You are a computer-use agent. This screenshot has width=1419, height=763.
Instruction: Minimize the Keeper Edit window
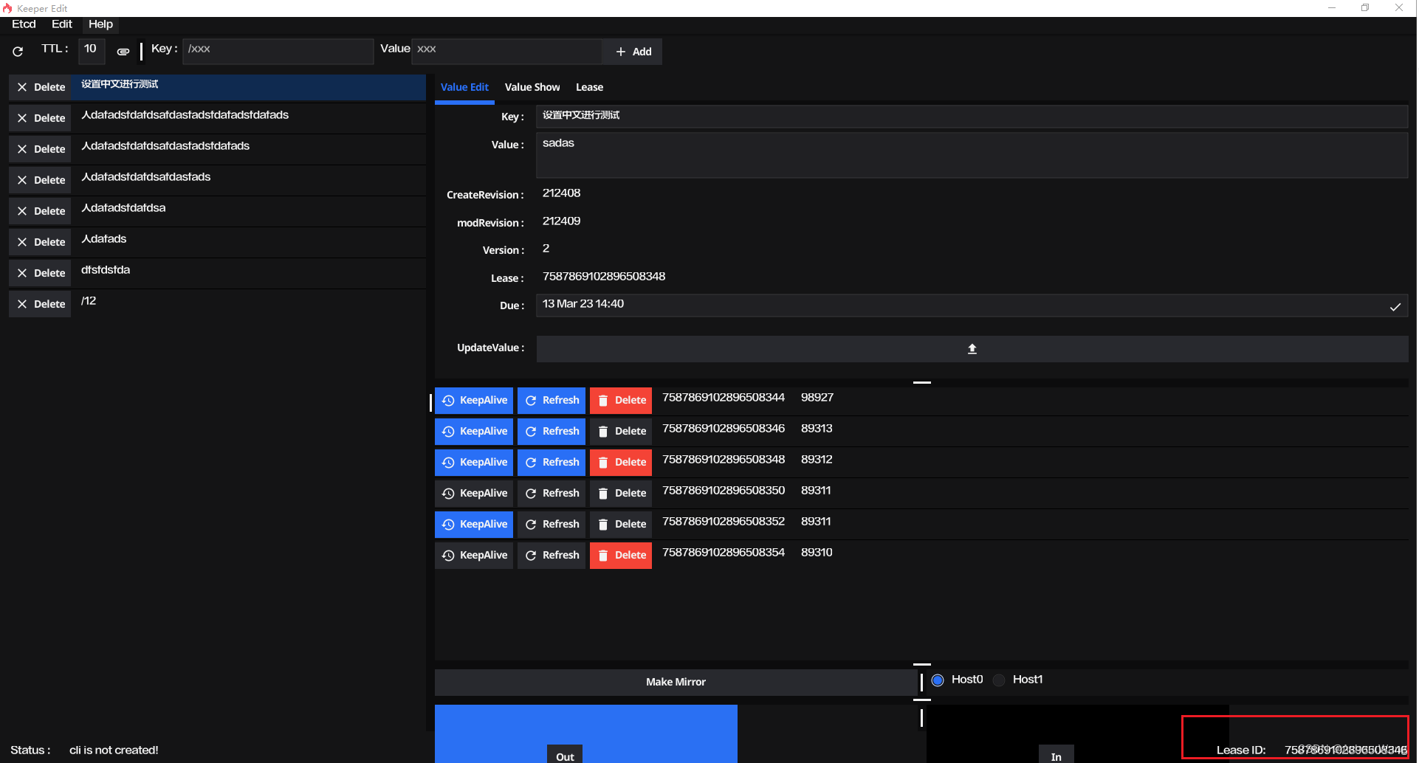(x=1332, y=8)
